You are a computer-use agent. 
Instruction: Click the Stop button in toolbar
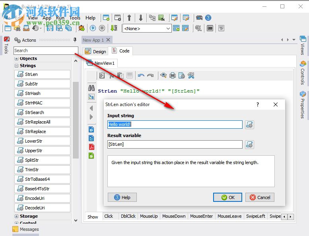coord(102,28)
